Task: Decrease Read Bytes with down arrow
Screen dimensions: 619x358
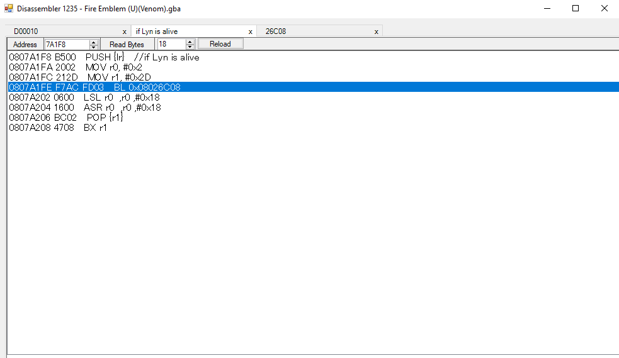Action: pyautogui.click(x=190, y=47)
